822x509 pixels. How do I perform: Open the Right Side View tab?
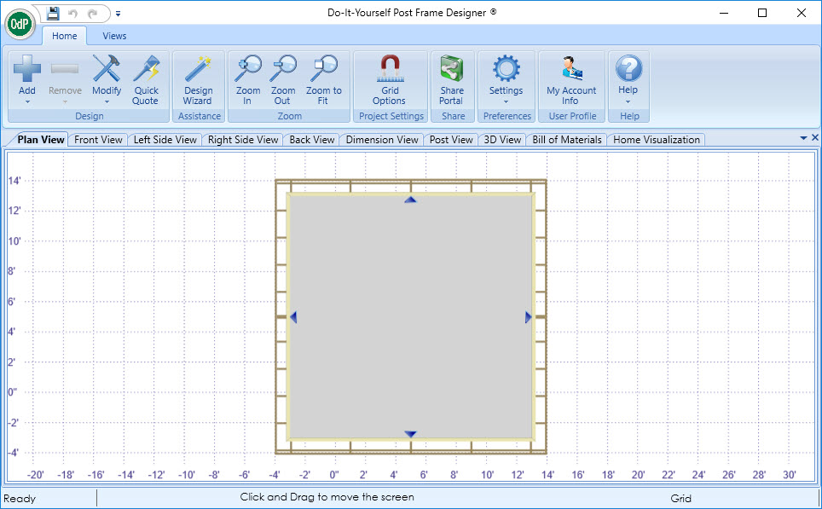click(x=243, y=140)
